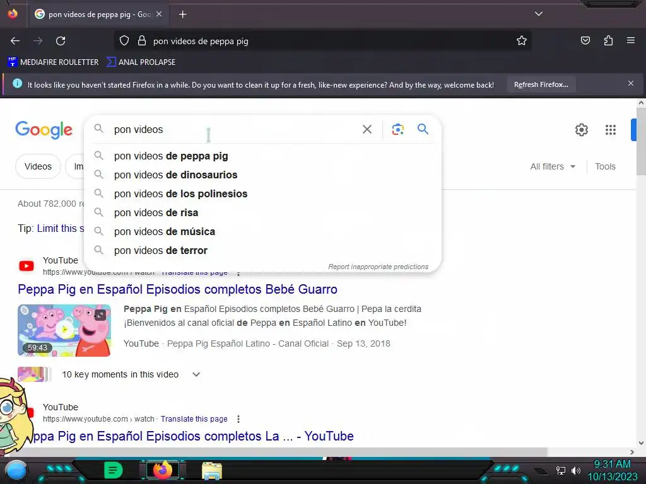
Task: Open the green notes app on taskbar
Action: pos(114,470)
